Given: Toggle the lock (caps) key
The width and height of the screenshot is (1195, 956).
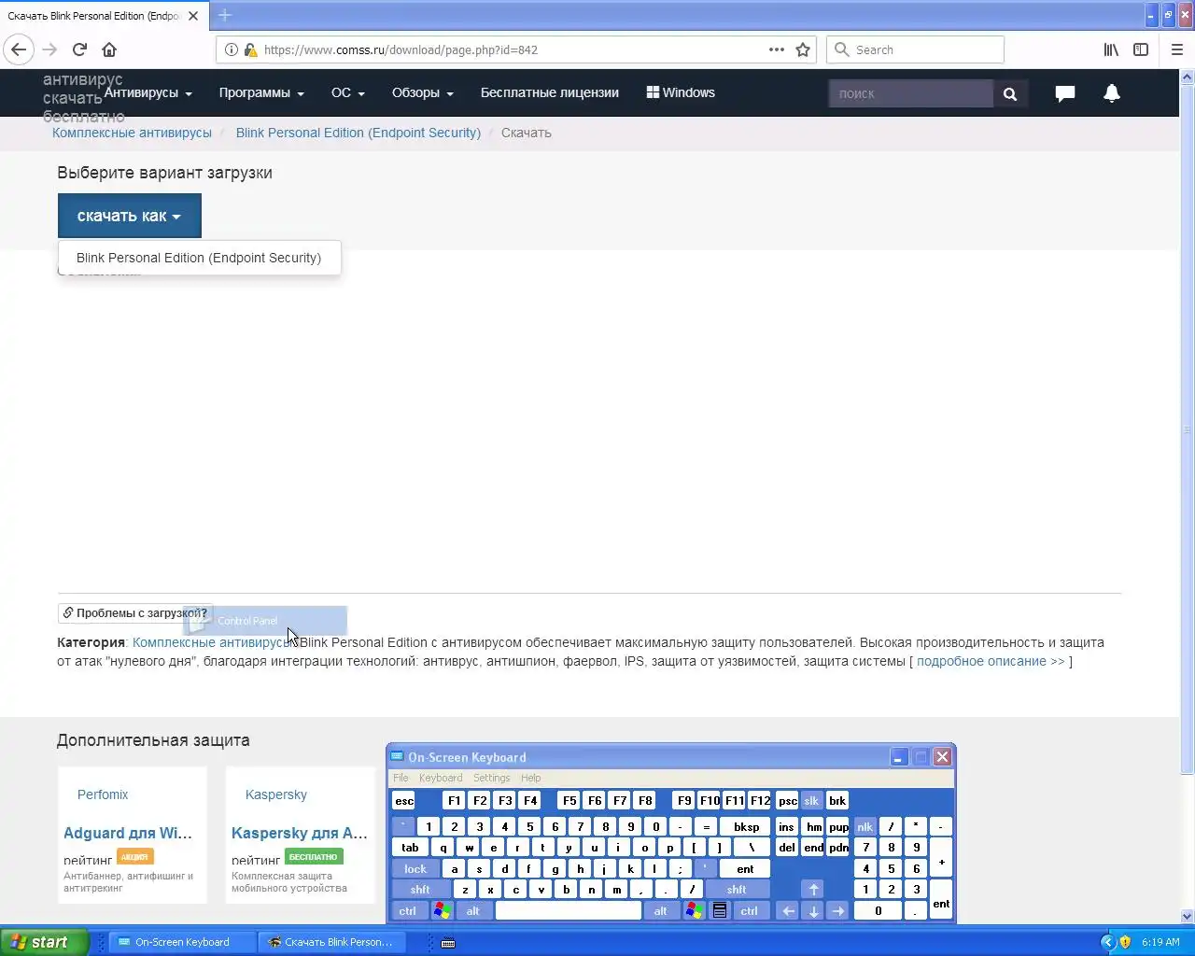Looking at the screenshot, I should tap(415, 868).
